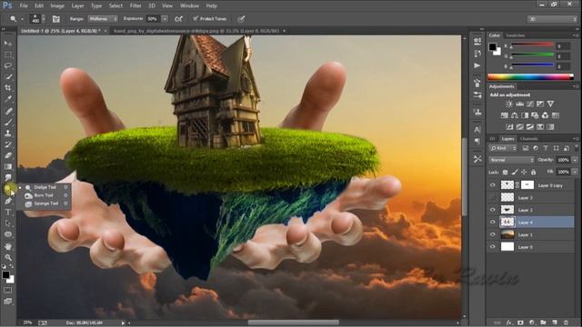Select the Move tool
Image resolution: width=582 pixels, height=327 pixels.
(8, 44)
